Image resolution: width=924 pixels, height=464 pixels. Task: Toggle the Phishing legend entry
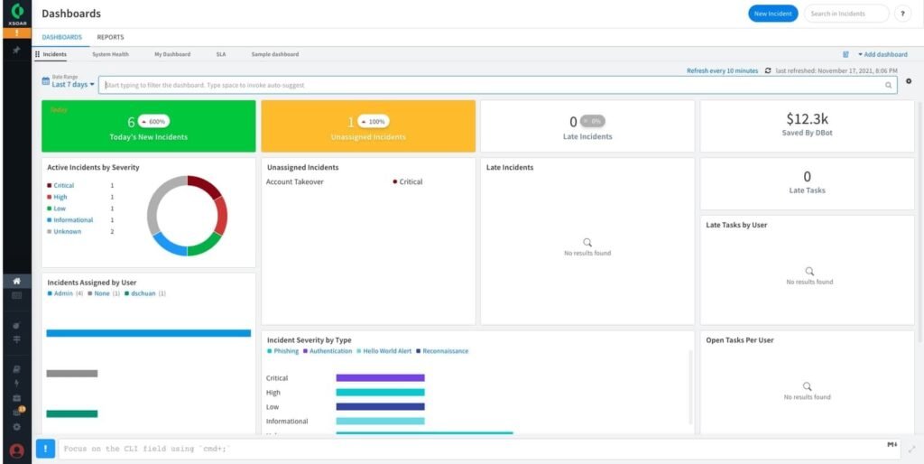(284, 351)
